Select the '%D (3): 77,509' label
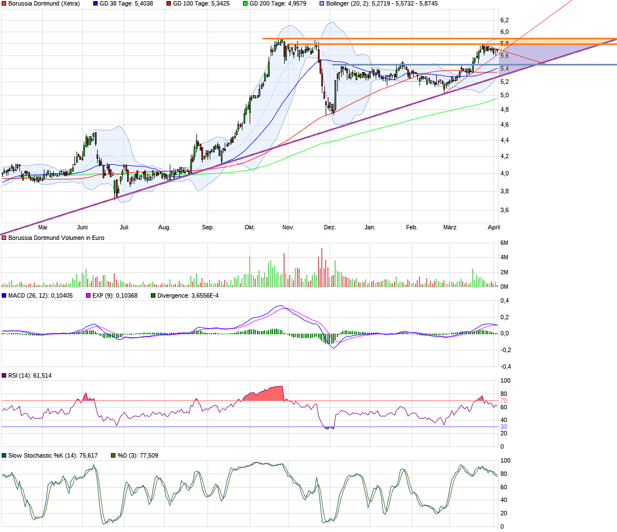This screenshot has width=617, height=532. click(138, 455)
